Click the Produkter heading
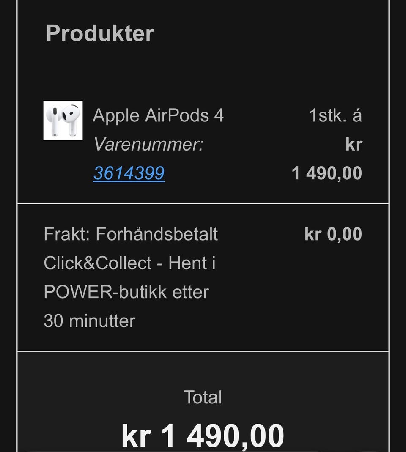Screen dimensions: 406x452 [x=100, y=33]
